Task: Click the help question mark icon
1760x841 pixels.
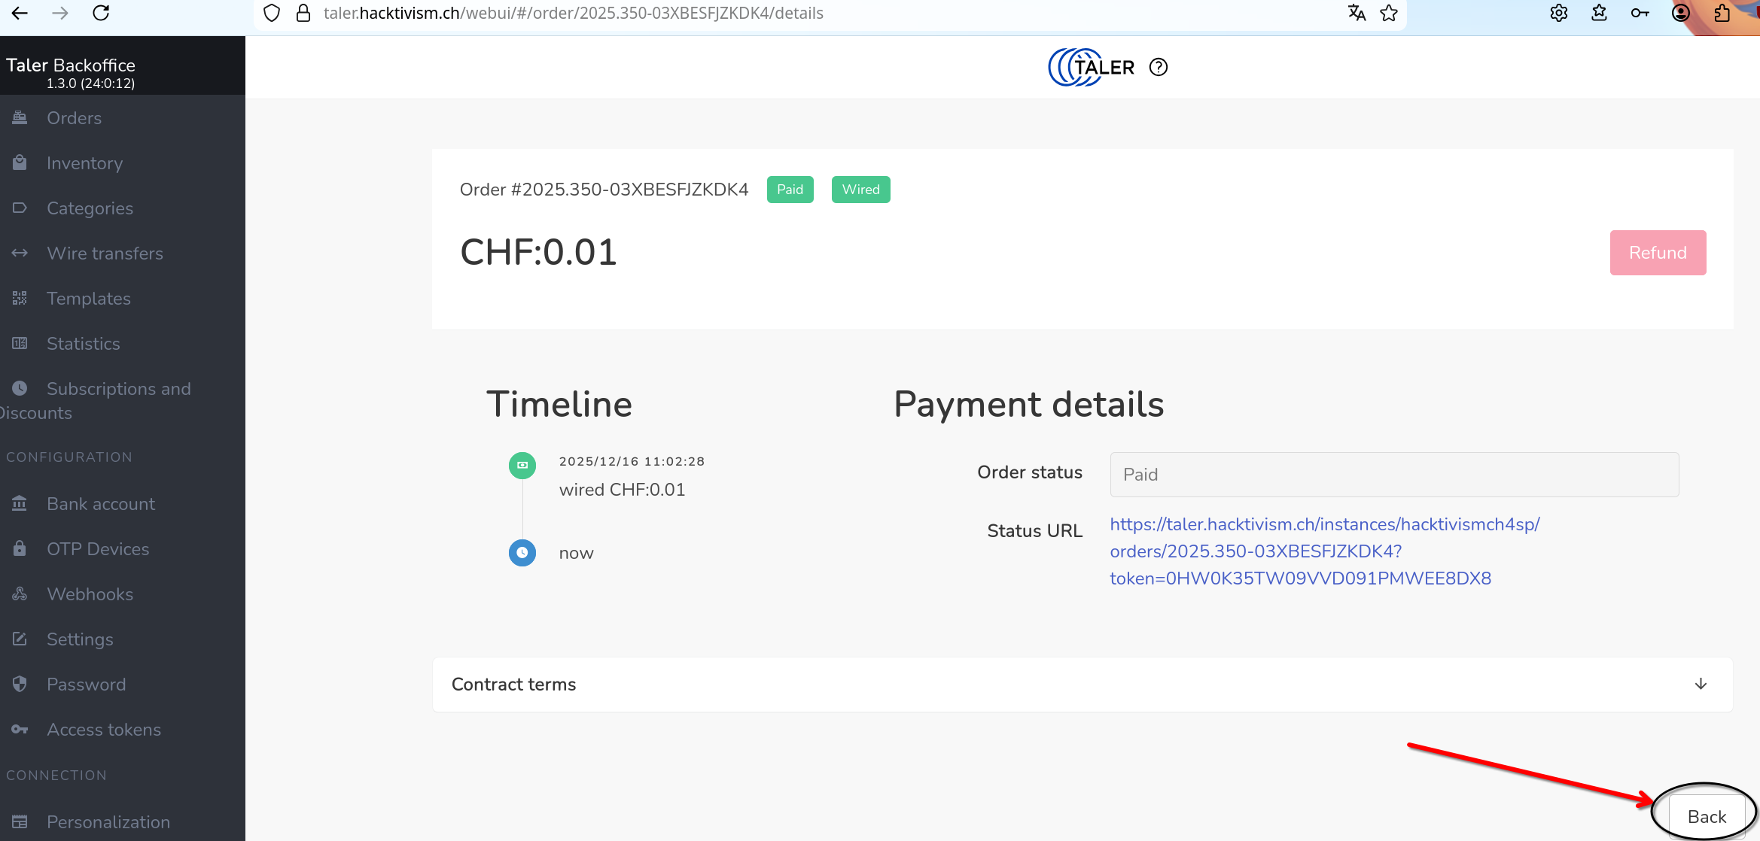Action: point(1159,68)
